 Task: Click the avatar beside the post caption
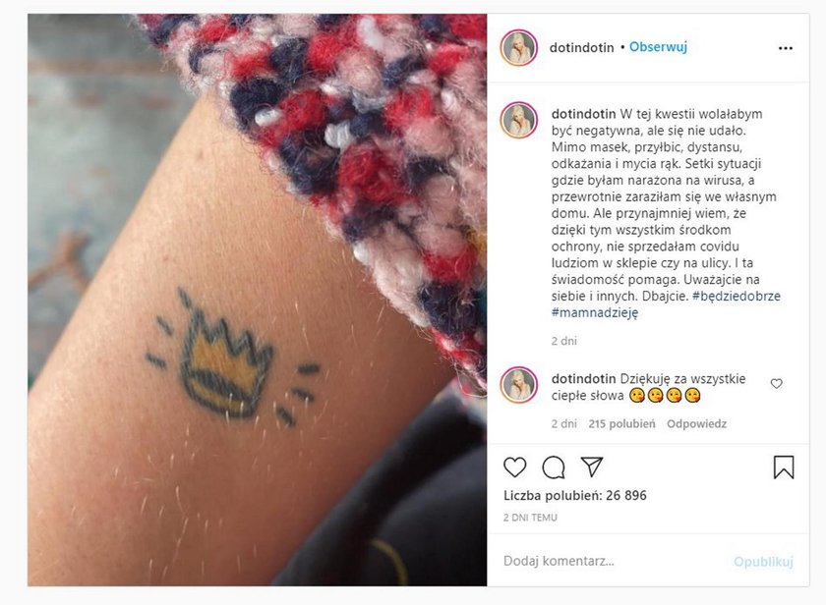[x=519, y=121]
